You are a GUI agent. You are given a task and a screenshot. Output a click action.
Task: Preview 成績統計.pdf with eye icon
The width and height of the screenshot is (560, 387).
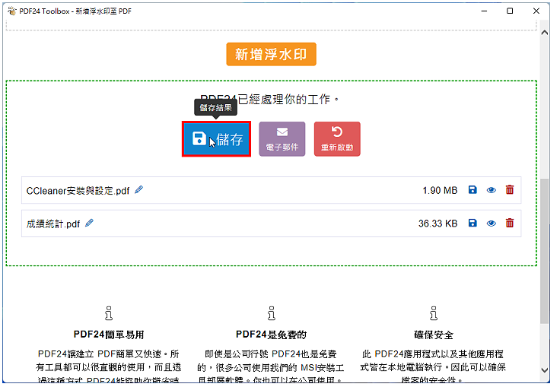tap(492, 224)
